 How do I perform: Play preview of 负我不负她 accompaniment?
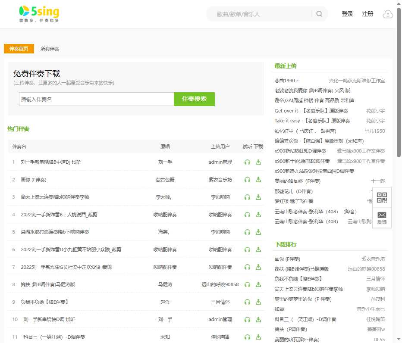coord(247,302)
